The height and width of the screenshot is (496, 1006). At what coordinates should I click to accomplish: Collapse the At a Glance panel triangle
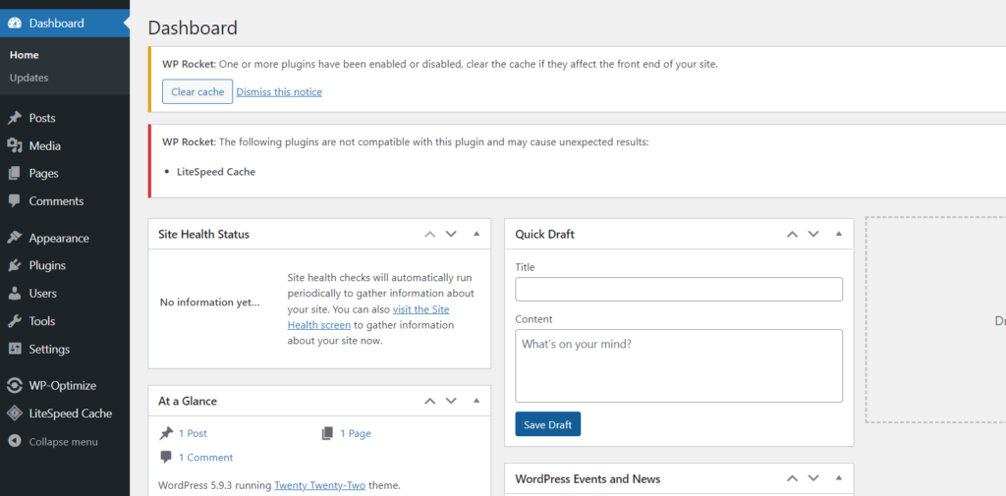tap(476, 401)
